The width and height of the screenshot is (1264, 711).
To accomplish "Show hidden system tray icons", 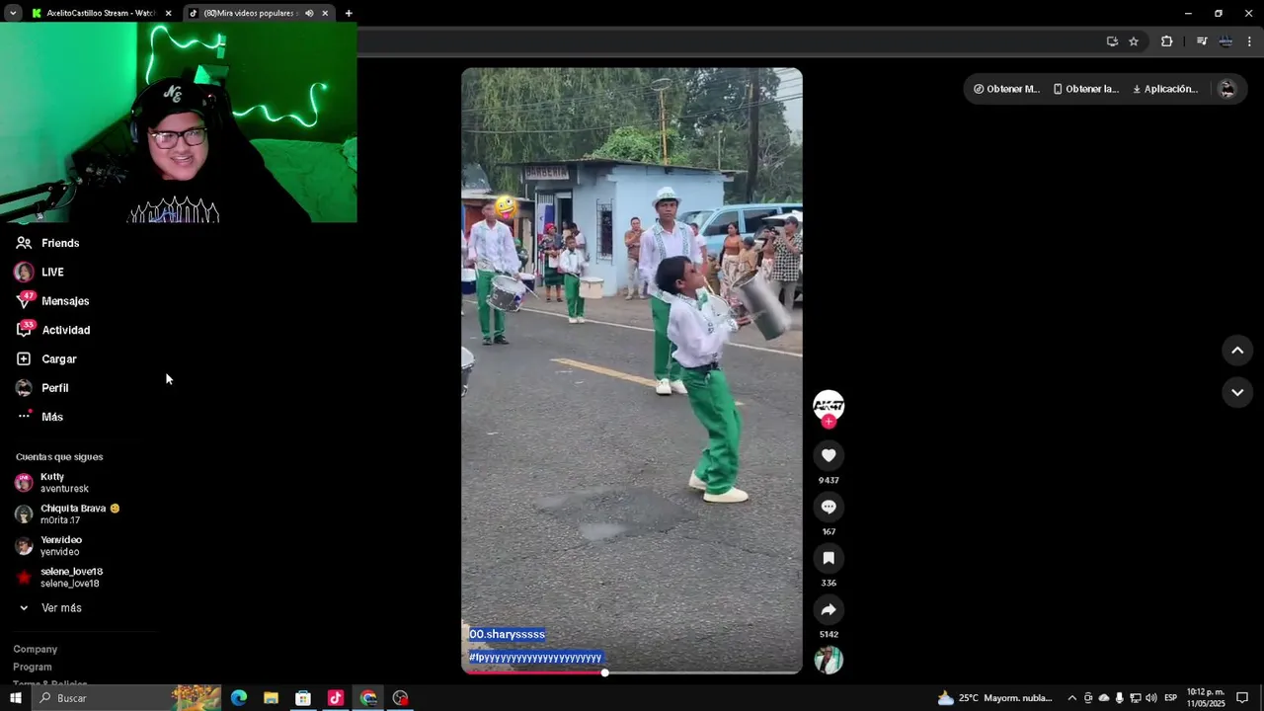I will pos(1071,698).
